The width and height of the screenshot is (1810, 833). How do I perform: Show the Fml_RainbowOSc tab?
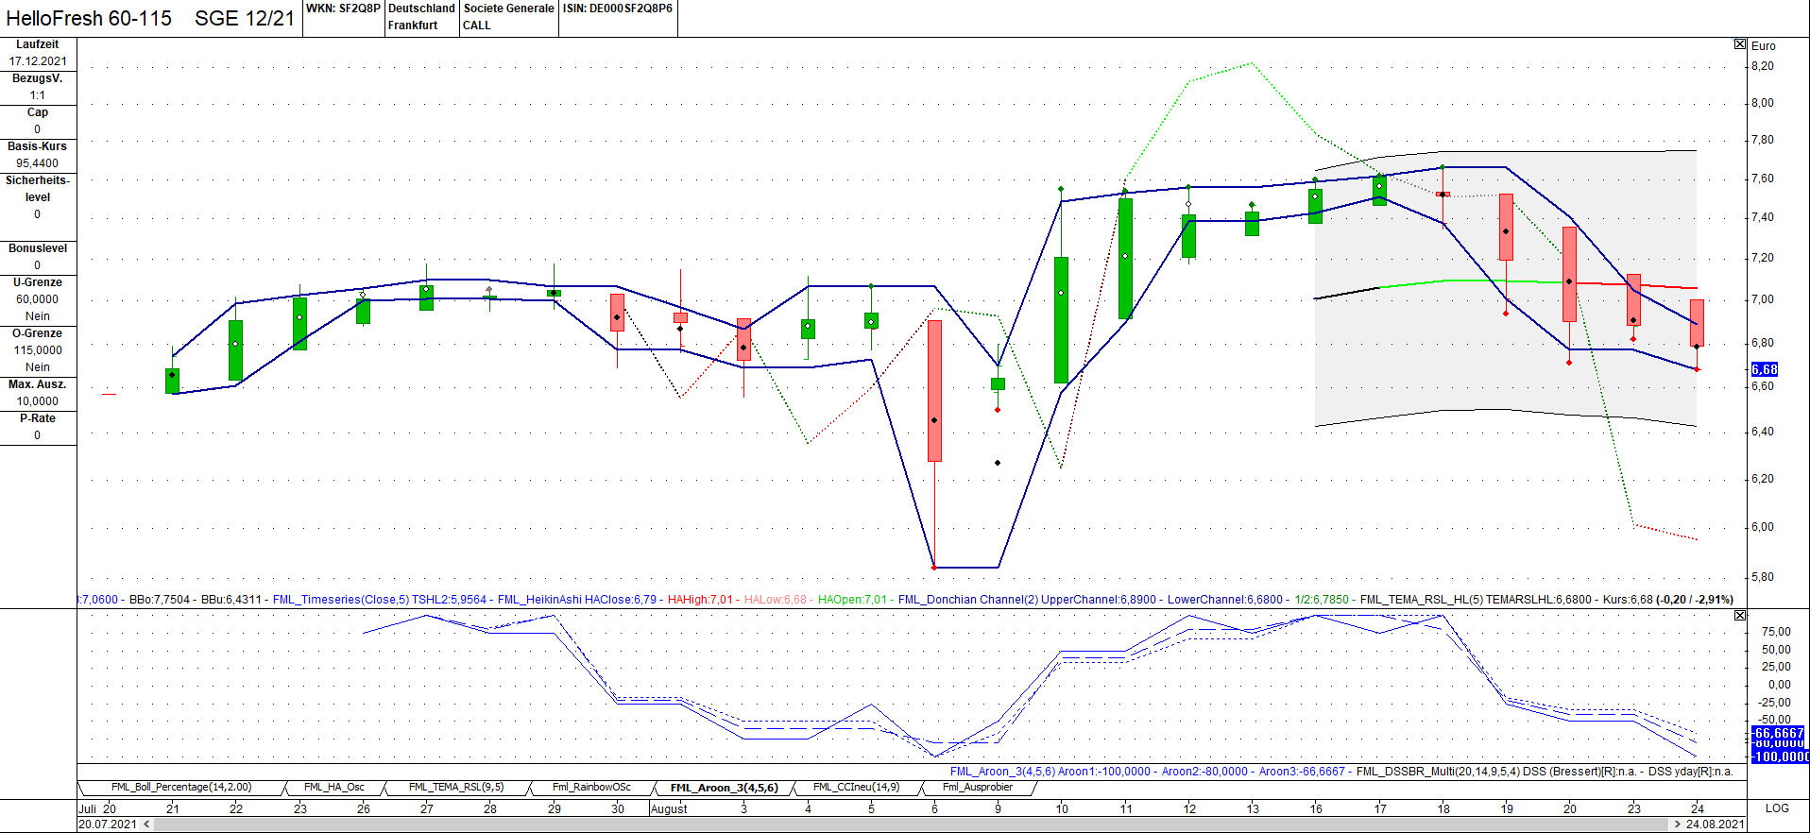pos(591,787)
